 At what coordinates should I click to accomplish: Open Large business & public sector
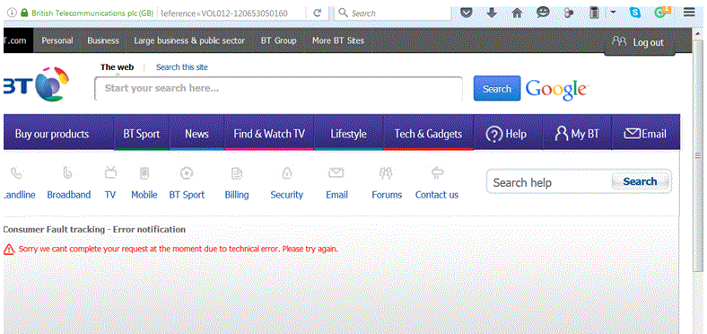point(189,40)
